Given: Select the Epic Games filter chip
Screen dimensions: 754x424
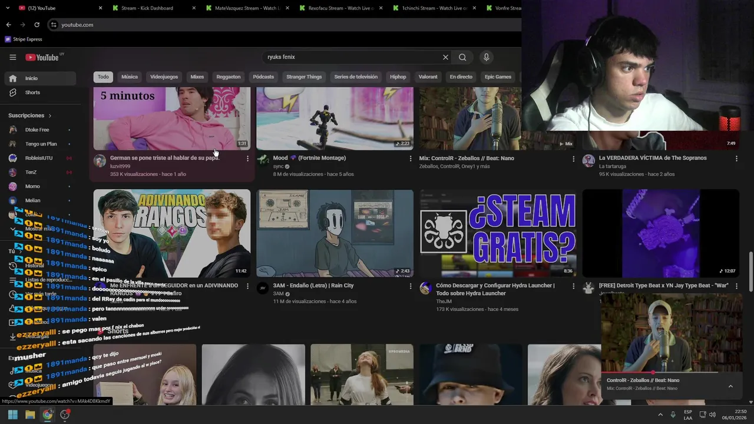Looking at the screenshot, I should tap(498, 77).
